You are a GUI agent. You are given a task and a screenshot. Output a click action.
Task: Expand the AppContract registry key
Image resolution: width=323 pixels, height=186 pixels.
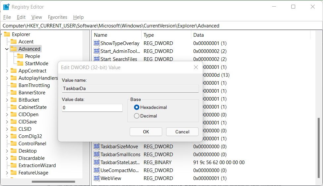(x=7, y=71)
